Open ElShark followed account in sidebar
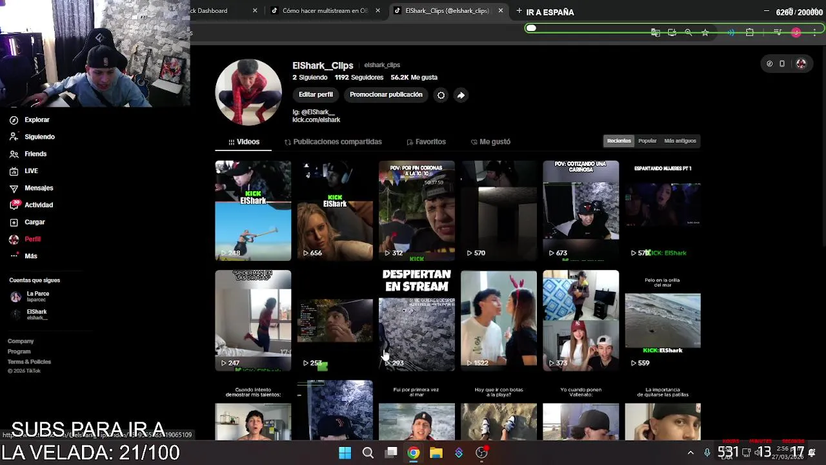 click(30, 315)
